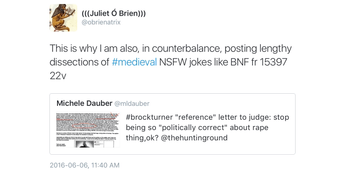The width and height of the screenshot is (345, 174).
Task: Open the quoted Michele Dauber tweet card
Action: 172,124
